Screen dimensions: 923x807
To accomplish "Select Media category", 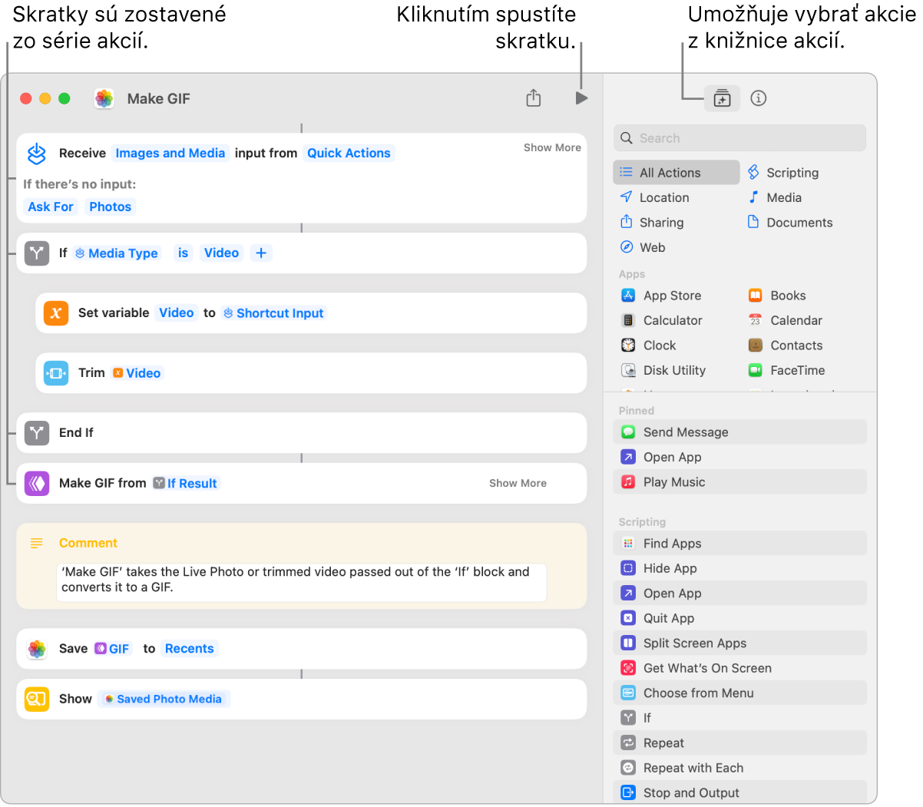I will 775,197.
